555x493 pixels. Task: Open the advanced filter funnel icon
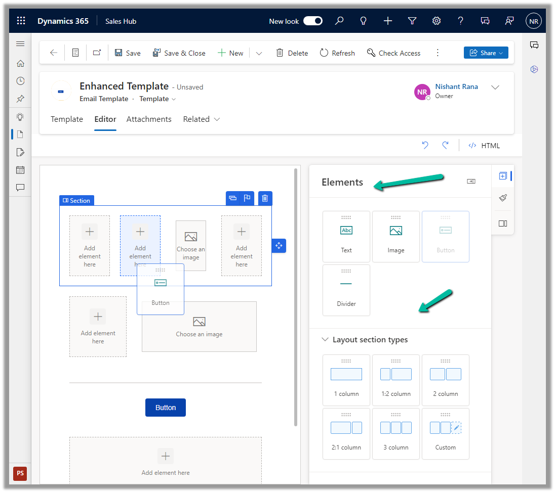click(x=412, y=21)
